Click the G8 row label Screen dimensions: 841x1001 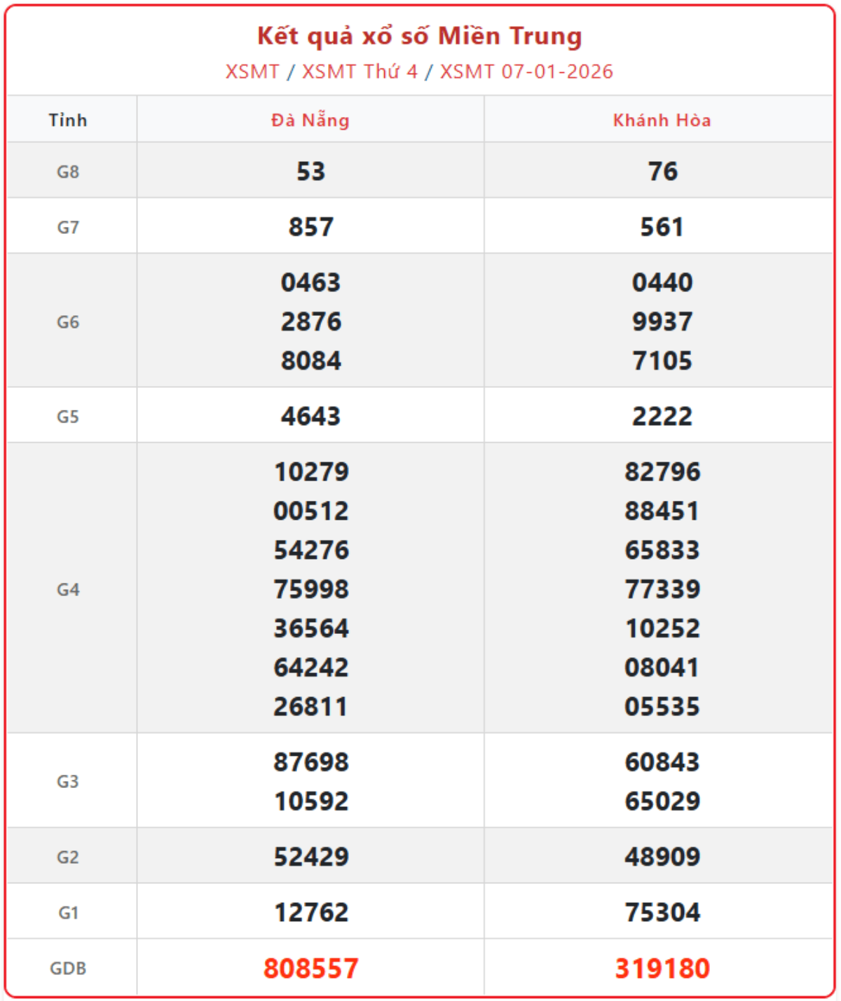tap(68, 172)
